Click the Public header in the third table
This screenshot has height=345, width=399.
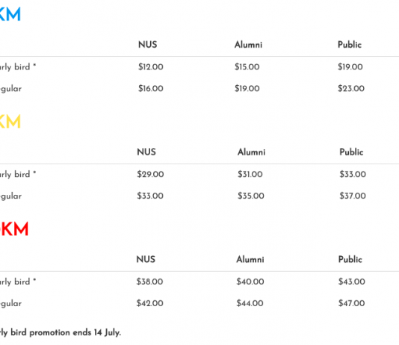pyautogui.click(x=350, y=260)
